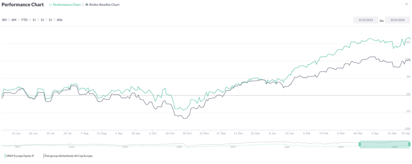Click the highlighted selection window in the navigator
Screen dimensions: 412x164
click(384, 144)
